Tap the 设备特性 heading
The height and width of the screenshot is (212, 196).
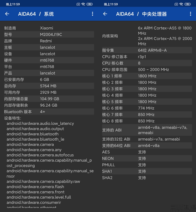point(13,118)
